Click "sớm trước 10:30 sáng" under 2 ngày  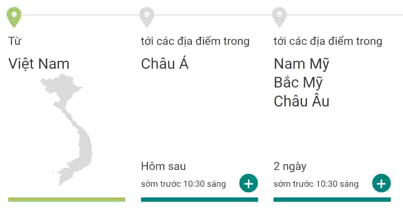(316, 184)
